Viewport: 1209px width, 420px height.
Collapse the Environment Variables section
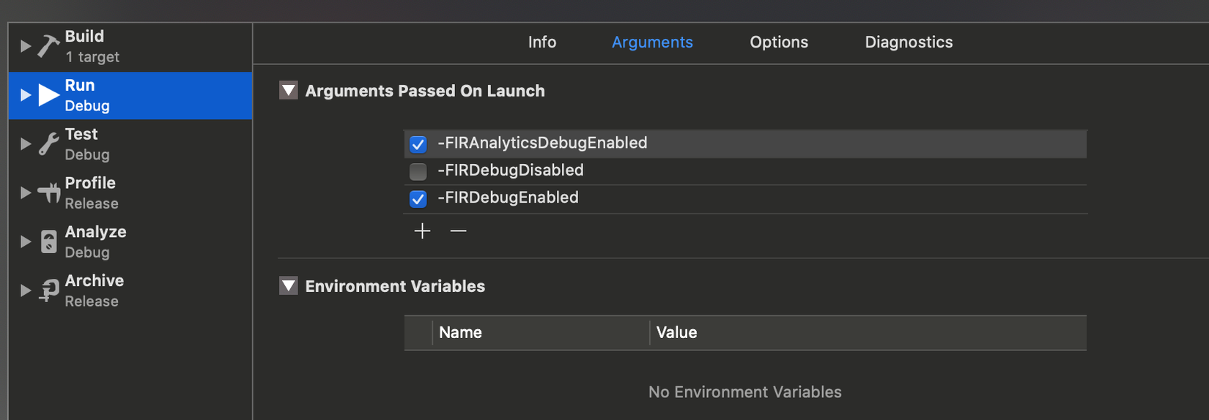(x=289, y=286)
